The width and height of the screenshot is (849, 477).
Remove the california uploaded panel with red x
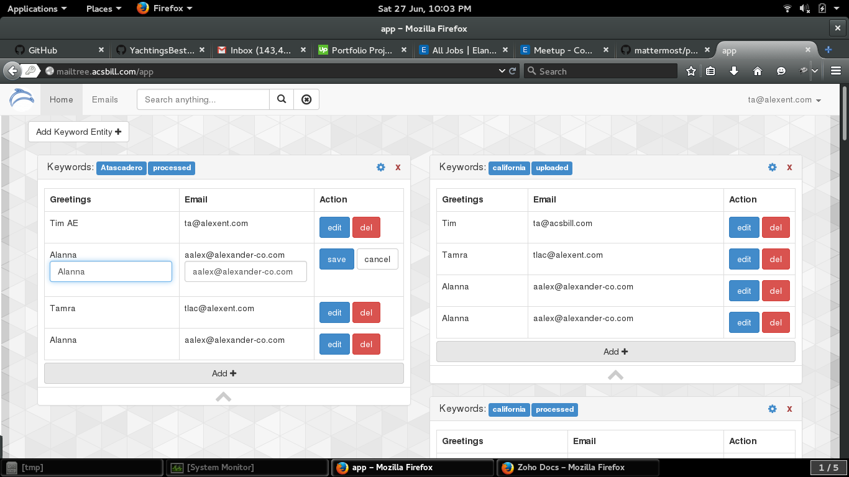(x=789, y=167)
